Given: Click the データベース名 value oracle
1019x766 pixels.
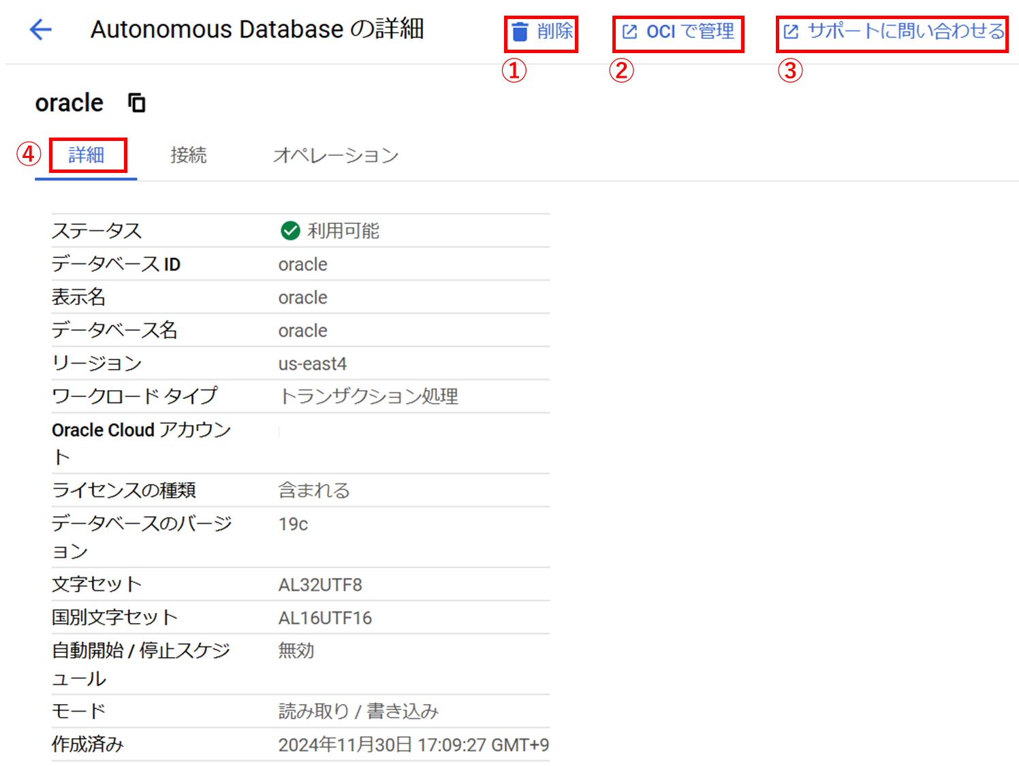Looking at the screenshot, I should (x=302, y=331).
